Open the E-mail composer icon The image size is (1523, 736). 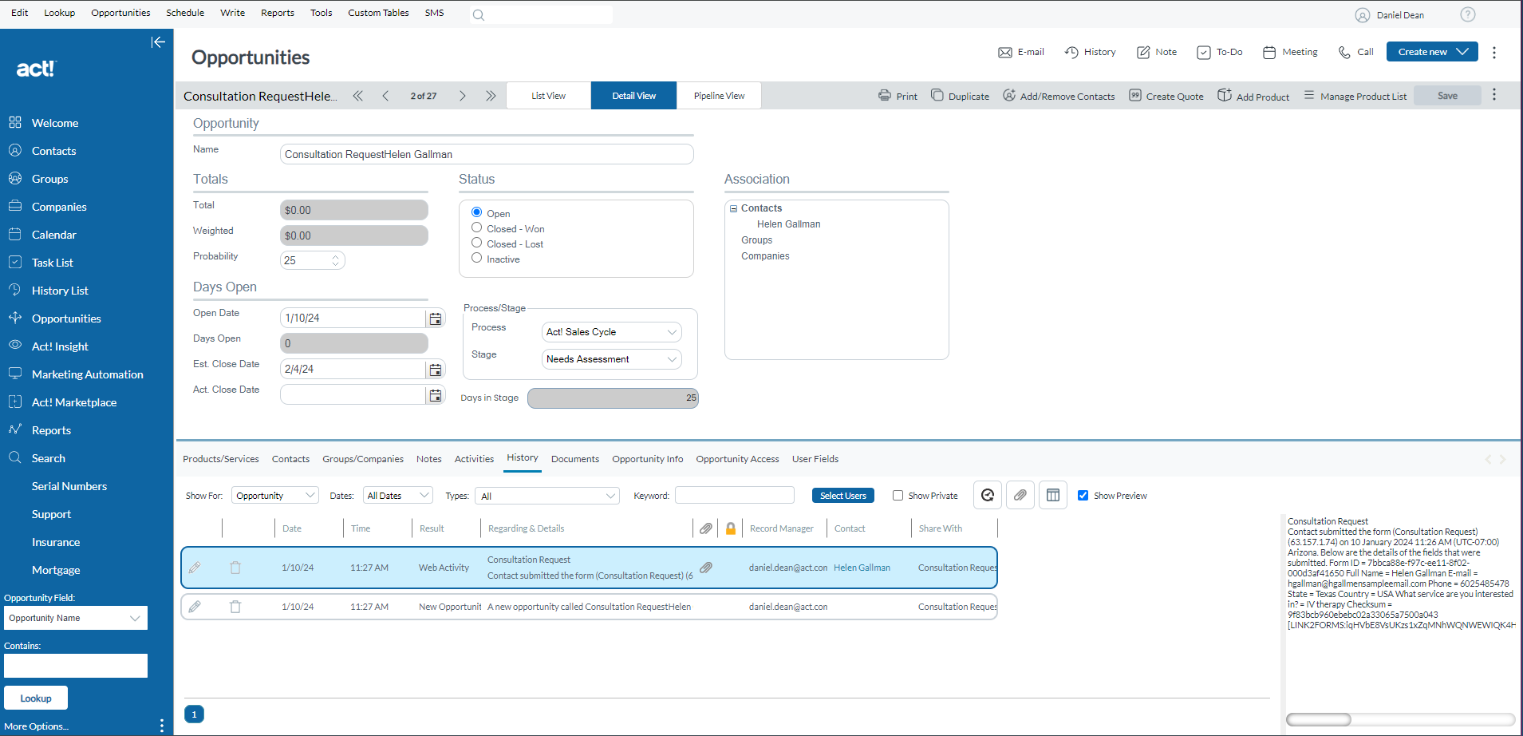pos(1006,52)
